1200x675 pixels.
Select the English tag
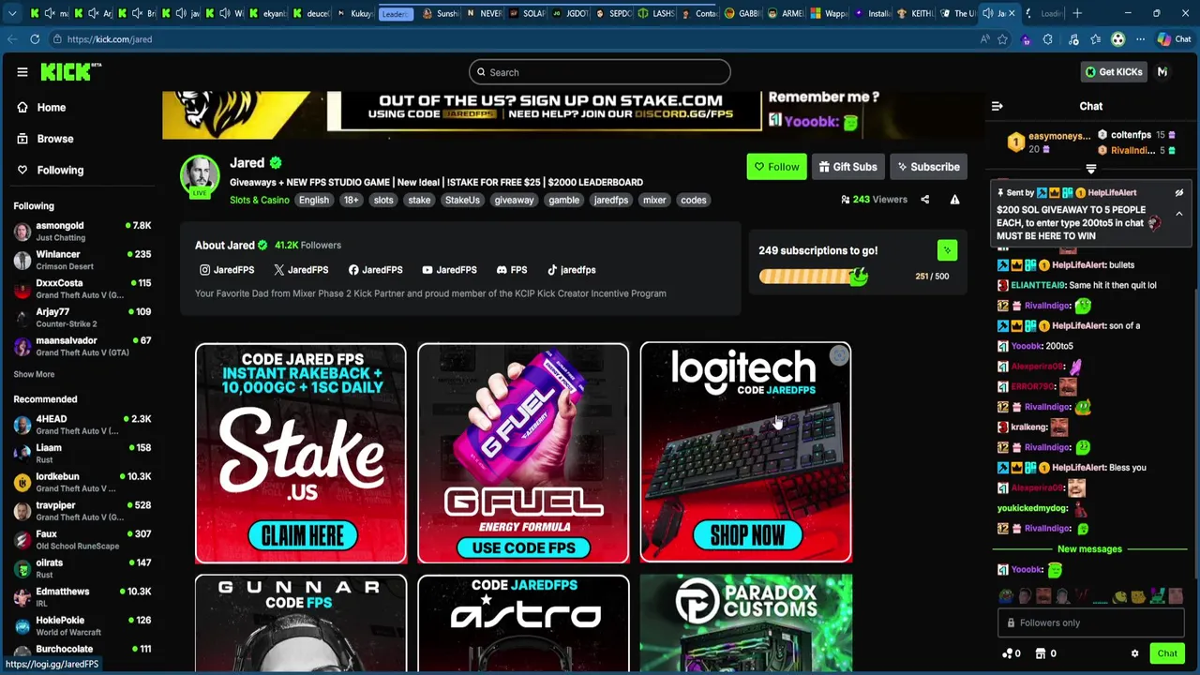[314, 200]
